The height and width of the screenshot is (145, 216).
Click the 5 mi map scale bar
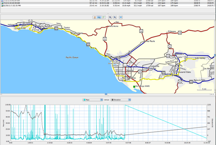204,89
